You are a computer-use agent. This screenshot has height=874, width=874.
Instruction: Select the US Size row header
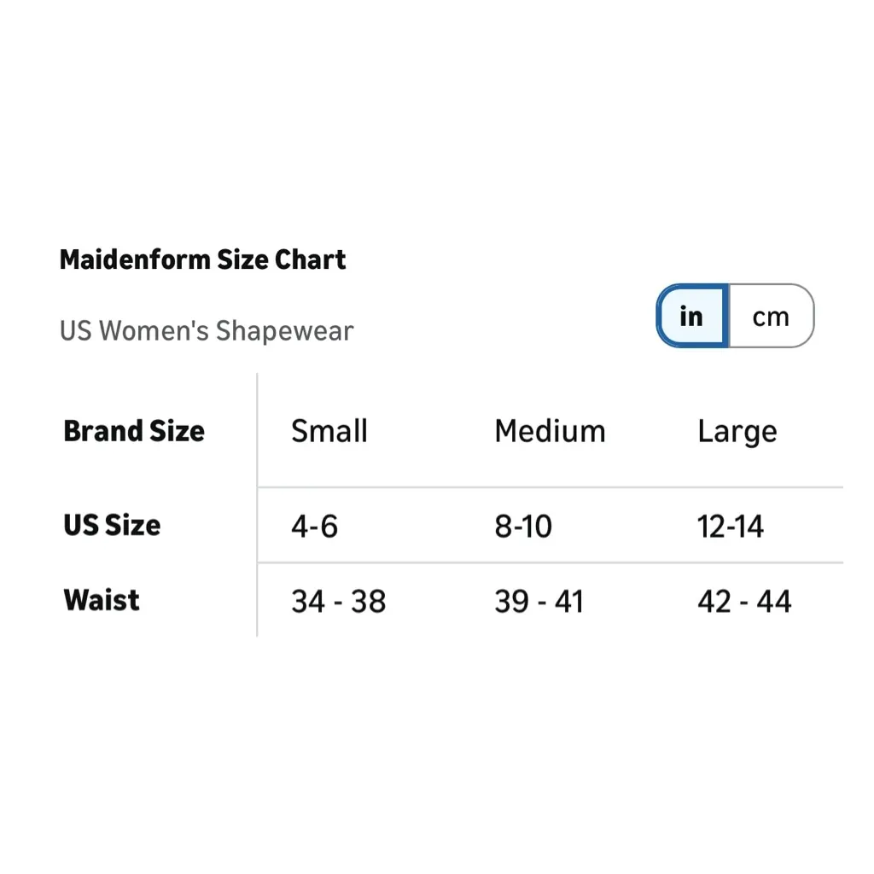coord(112,525)
